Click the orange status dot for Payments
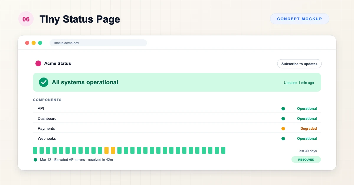Screen dimensions: 354x185 tap(283, 129)
